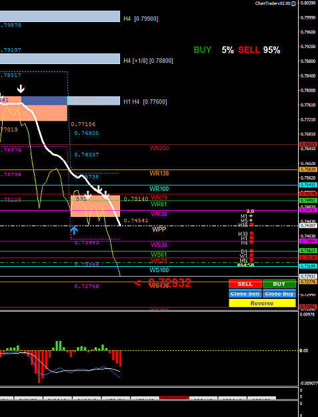The height and width of the screenshot is (417, 318).
Task: Click the red H4 timeframe square
Action: (251, 242)
